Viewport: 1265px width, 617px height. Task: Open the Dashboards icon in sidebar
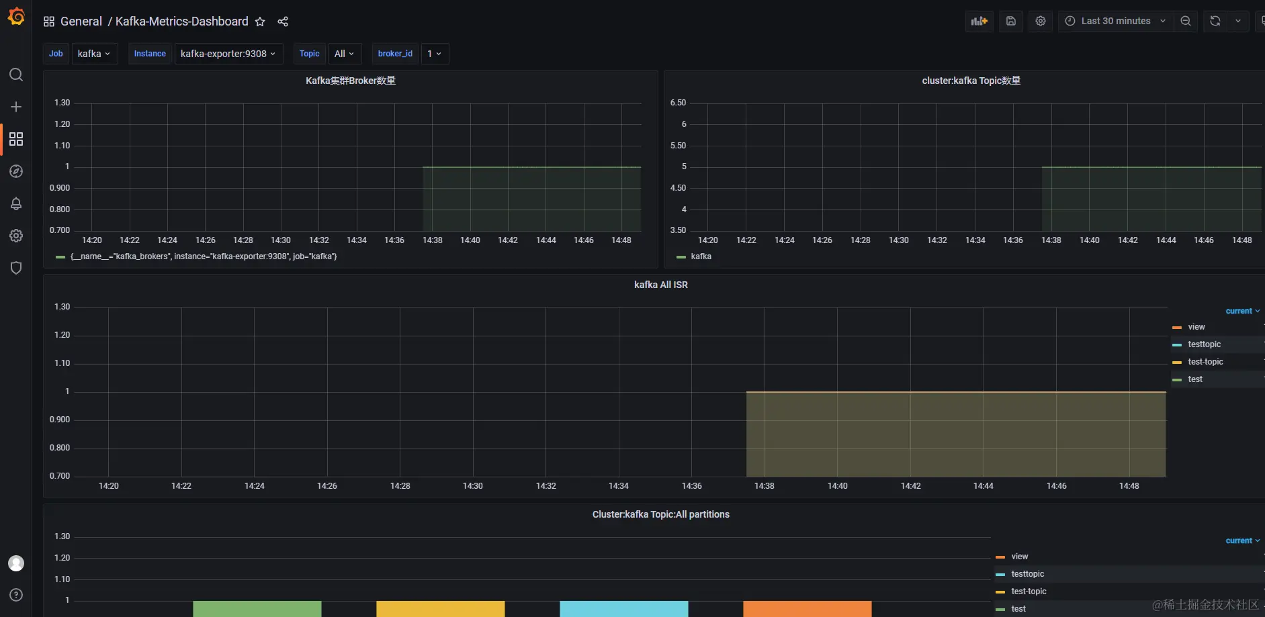(x=16, y=139)
